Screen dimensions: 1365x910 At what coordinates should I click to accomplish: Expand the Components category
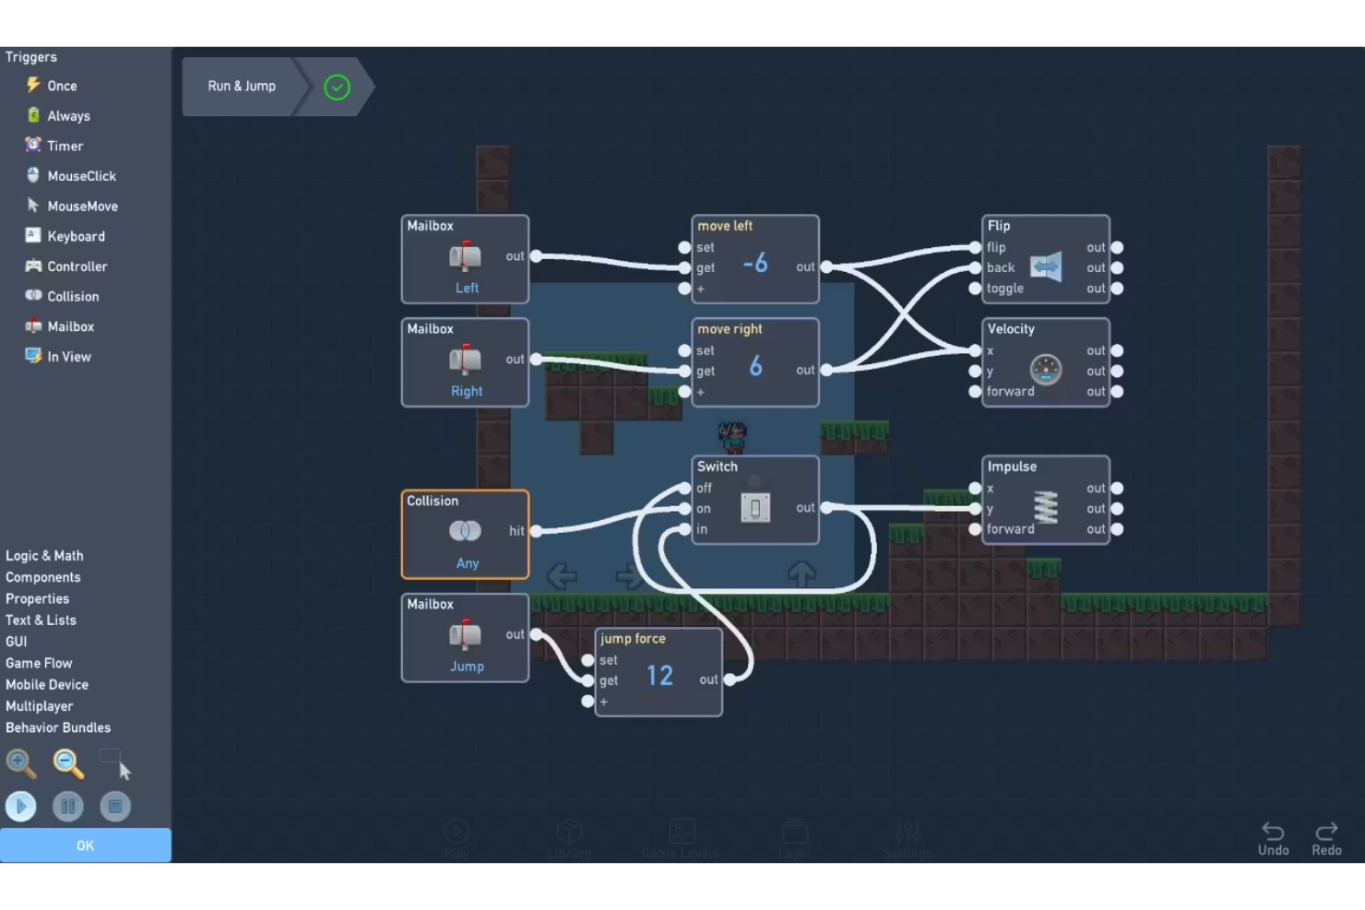42,576
